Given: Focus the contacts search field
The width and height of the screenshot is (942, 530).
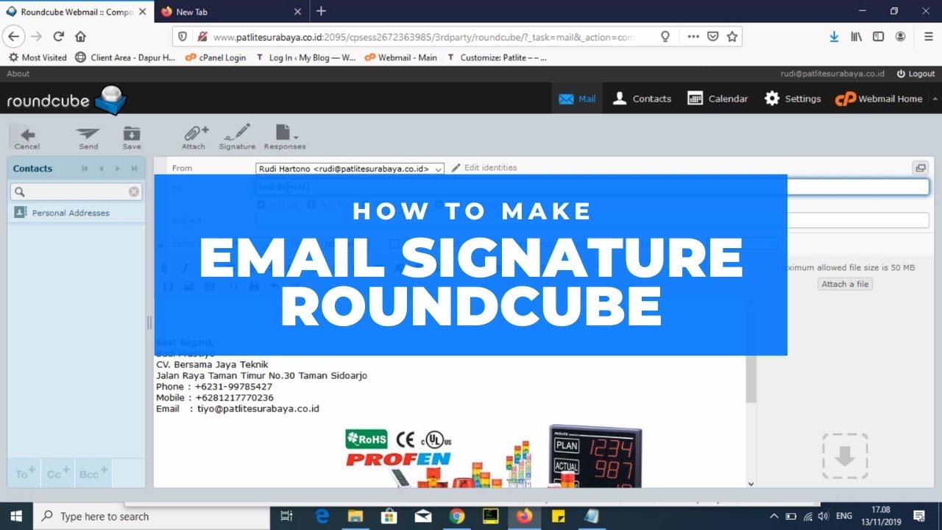Looking at the screenshot, I should [77, 191].
